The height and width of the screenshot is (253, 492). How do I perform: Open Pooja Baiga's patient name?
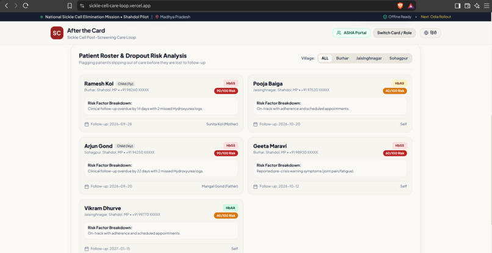pyautogui.click(x=267, y=84)
